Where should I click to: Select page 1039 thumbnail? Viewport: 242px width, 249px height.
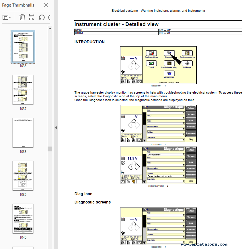coord(23,176)
